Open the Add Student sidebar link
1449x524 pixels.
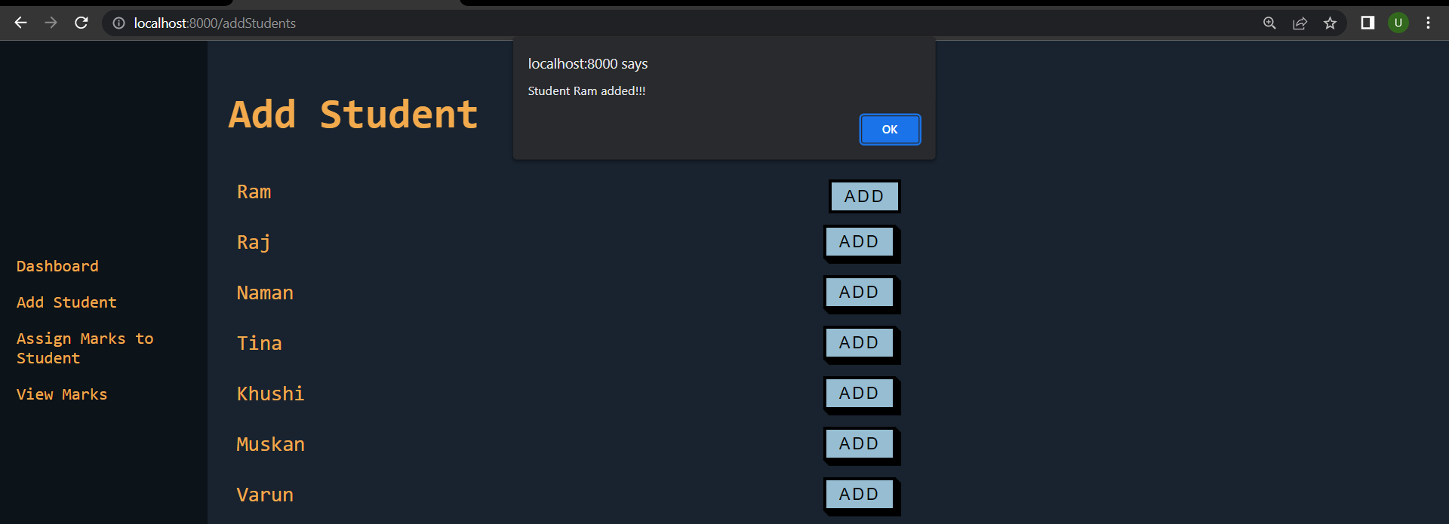click(x=66, y=302)
